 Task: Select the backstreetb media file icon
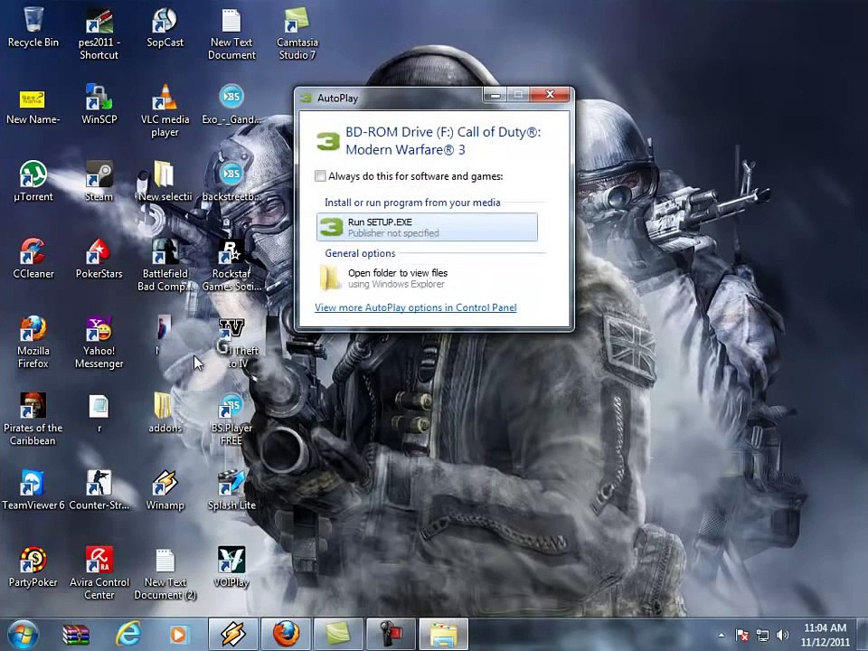coord(231,181)
